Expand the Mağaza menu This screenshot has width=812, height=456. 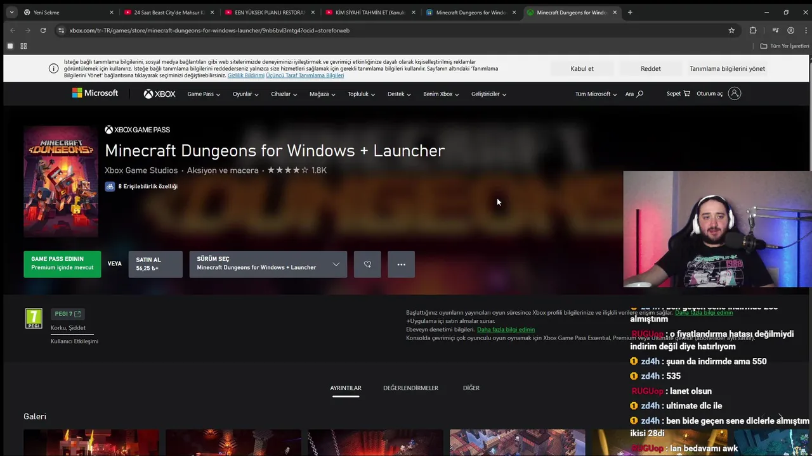(x=323, y=94)
